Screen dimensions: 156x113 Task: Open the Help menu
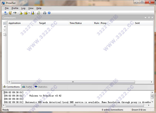[39, 8]
